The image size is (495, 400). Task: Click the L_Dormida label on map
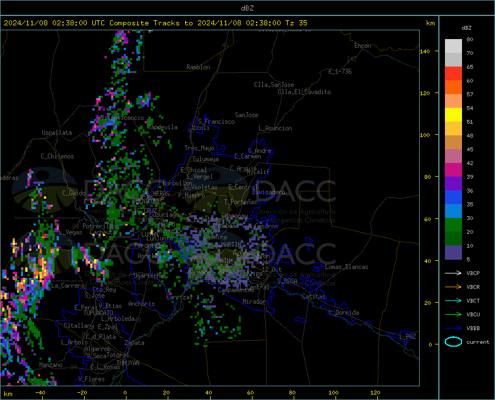343,313
